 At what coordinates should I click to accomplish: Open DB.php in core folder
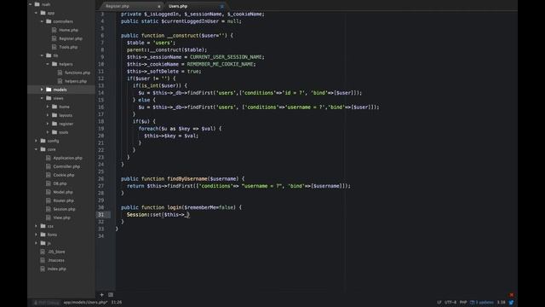(60, 183)
